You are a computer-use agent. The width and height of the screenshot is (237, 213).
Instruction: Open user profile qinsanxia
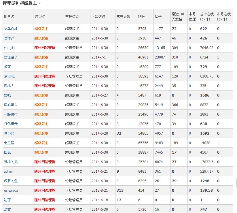click(11, 191)
